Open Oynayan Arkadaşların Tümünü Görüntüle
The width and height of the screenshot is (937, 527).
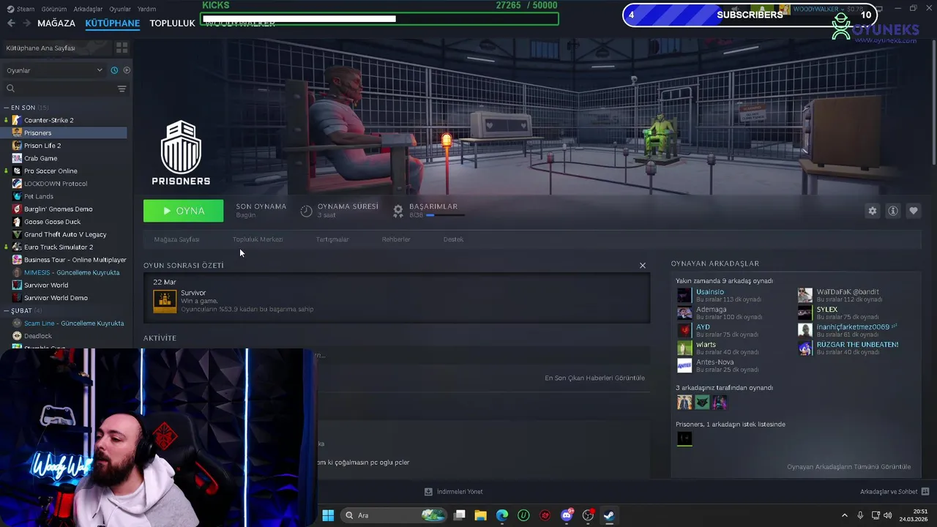coord(848,466)
